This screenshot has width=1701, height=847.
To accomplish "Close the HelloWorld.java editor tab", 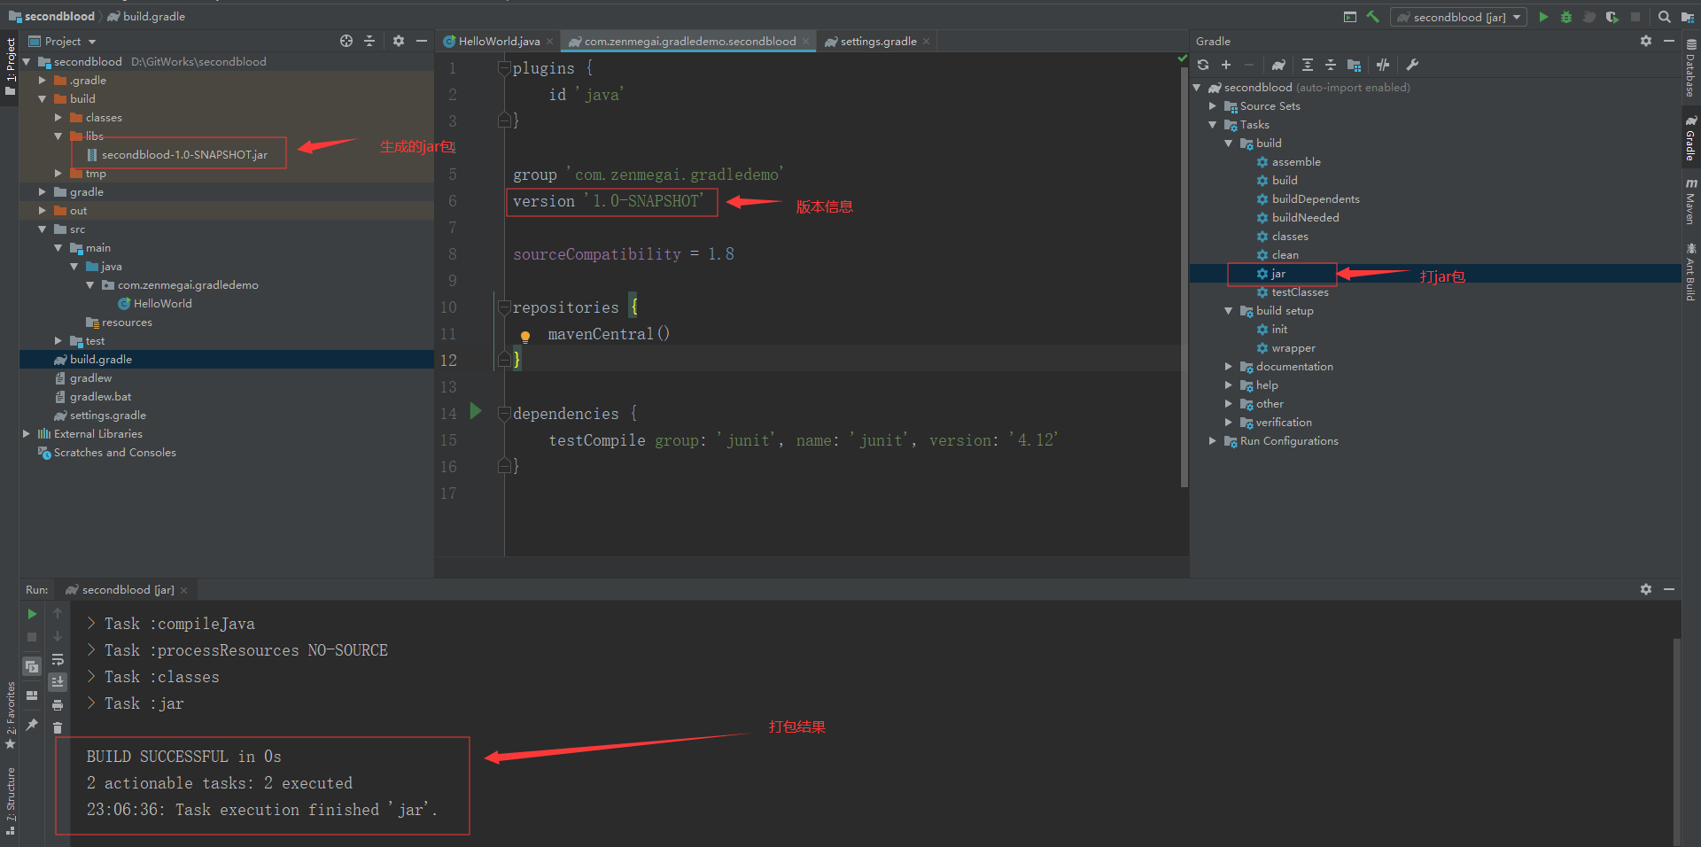I will [550, 42].
